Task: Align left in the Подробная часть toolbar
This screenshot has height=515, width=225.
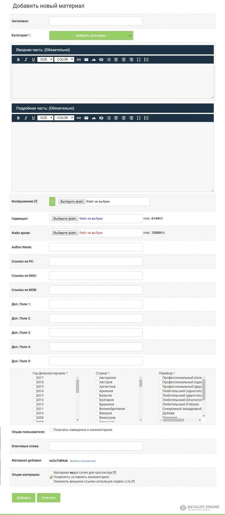Action: [x=116, y=118]
